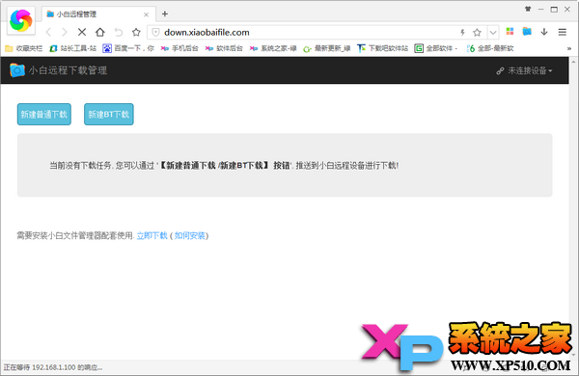This screenshot has height=376, width=579.
Task: Click the lightning speed mode icon
Action: tap(462, 33)
